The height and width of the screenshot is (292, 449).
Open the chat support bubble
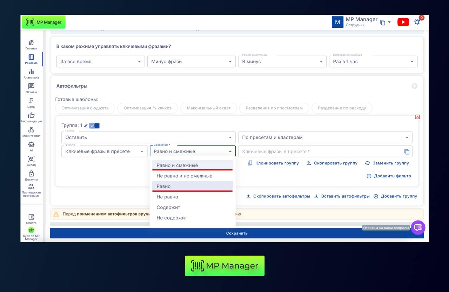[418, 228]
